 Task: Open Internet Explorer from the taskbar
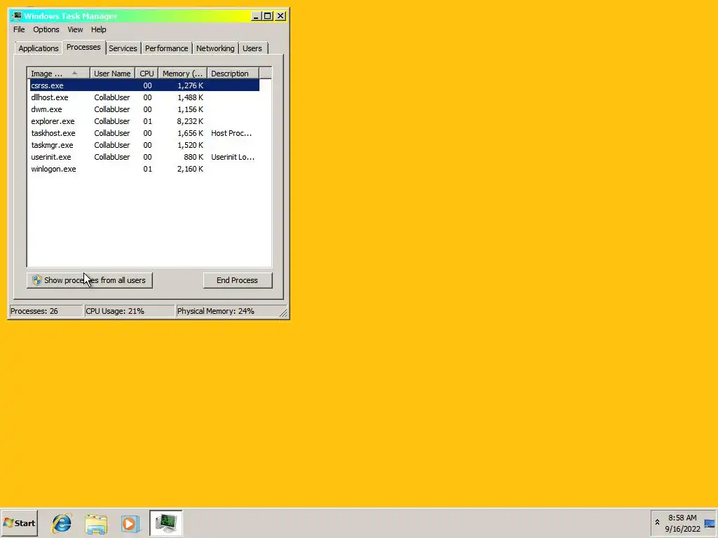coord(62,523)
